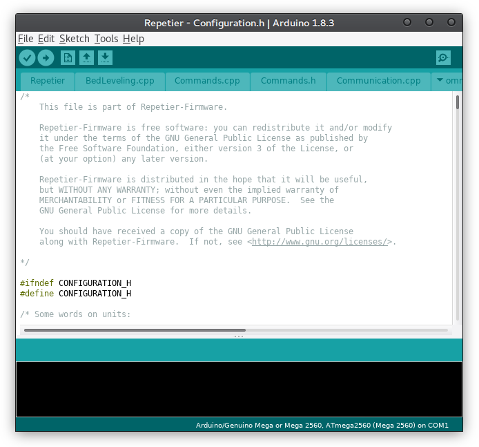Viewport: 479px width, 447px height.
Task: Click the #define CONFIGURATION_H line
Action: 75,294
